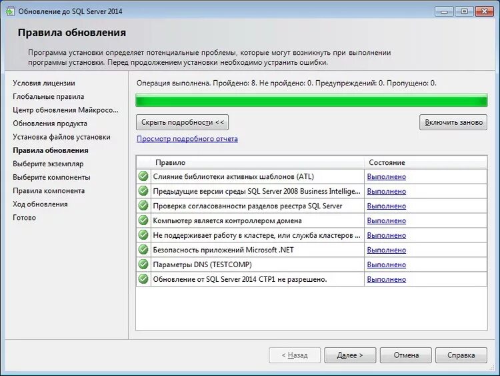The height and width of the screenshot is (376, 500).
Task: Click the Операция выполнена summary text
Action: pos(287,83)
